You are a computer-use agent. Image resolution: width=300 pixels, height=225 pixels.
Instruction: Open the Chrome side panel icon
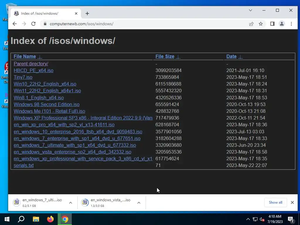[272, 24]
